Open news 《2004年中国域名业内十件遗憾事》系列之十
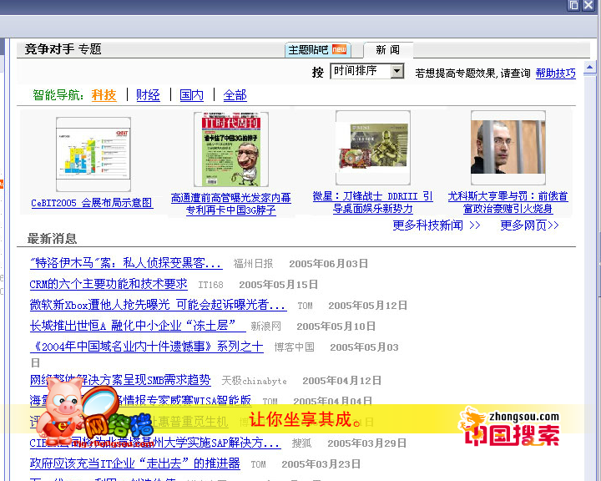The image size is (601, 481). click(x=147, y=347)
